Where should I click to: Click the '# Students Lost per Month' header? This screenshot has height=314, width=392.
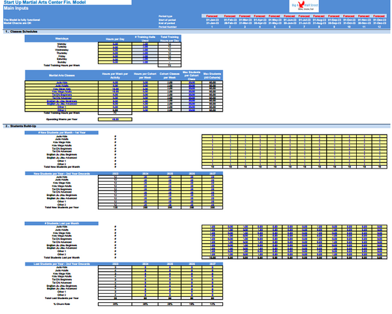(x=61, y=223)
